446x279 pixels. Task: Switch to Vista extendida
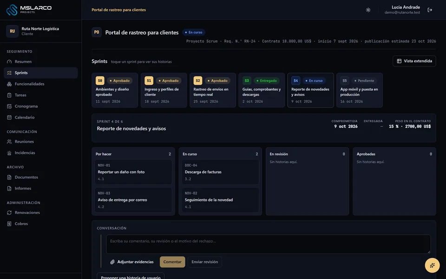(414, 61)
